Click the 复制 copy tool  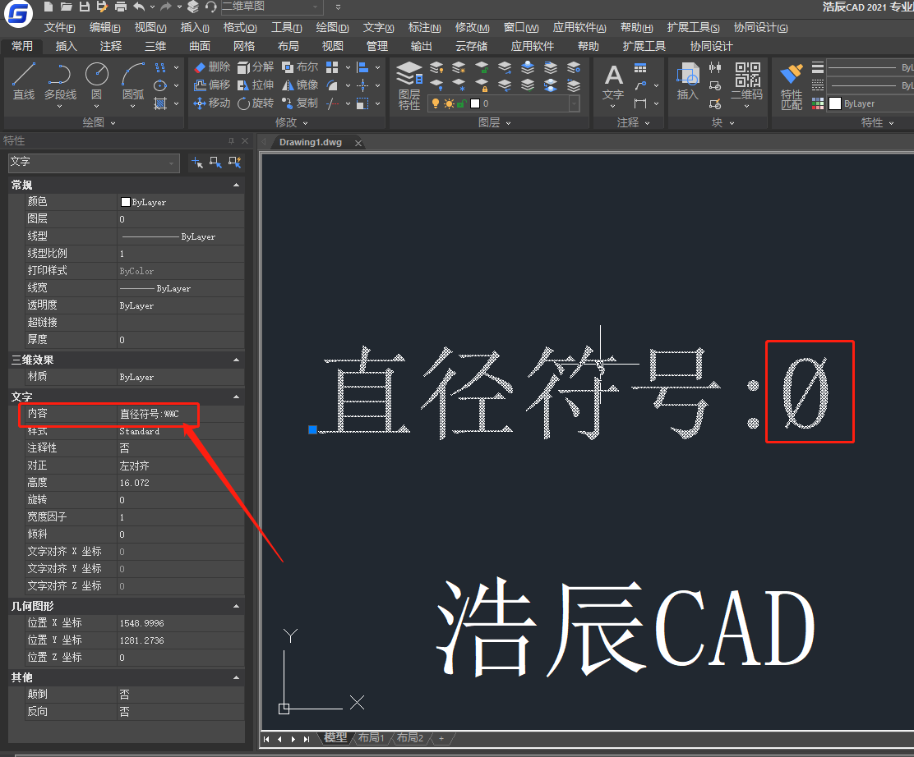(x=300, y=103)
